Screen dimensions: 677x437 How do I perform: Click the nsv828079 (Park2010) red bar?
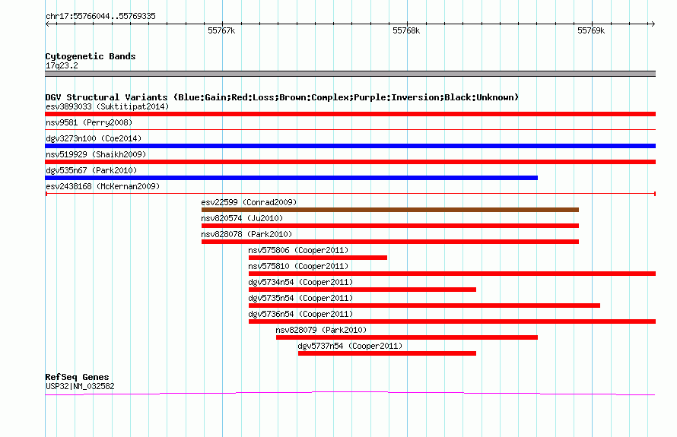coord(407,337)
